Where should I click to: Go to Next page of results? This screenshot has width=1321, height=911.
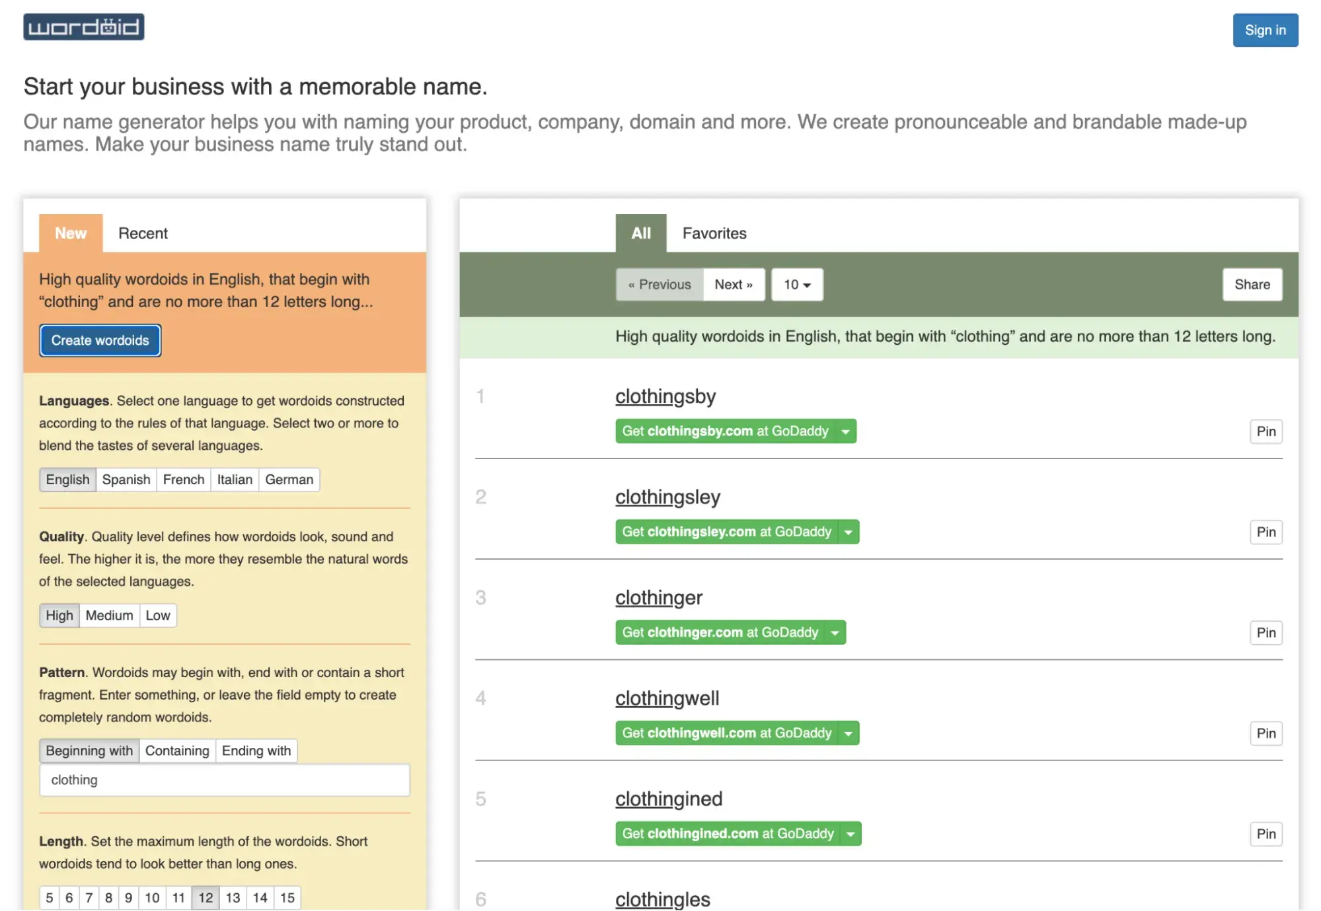(734, 285)
